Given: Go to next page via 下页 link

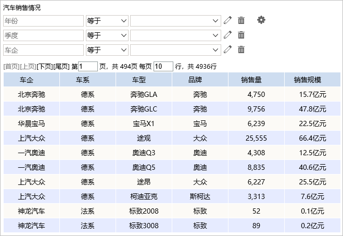Looking at the screenshot, I should (x=45, y=66).
